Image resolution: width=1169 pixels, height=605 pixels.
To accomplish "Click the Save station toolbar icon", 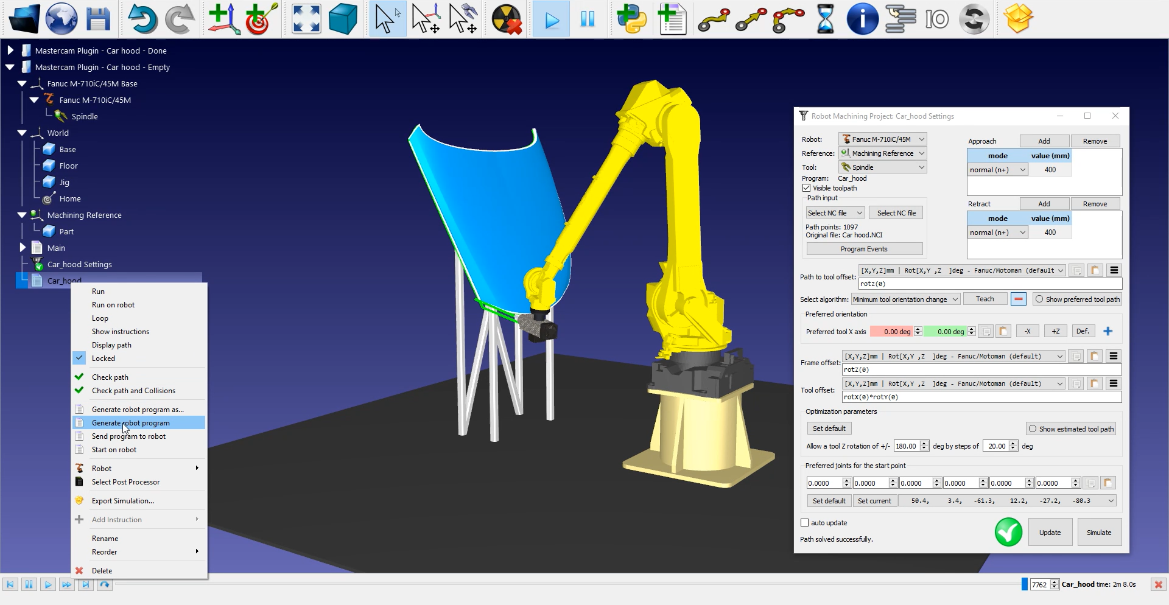I will point(97,19).
